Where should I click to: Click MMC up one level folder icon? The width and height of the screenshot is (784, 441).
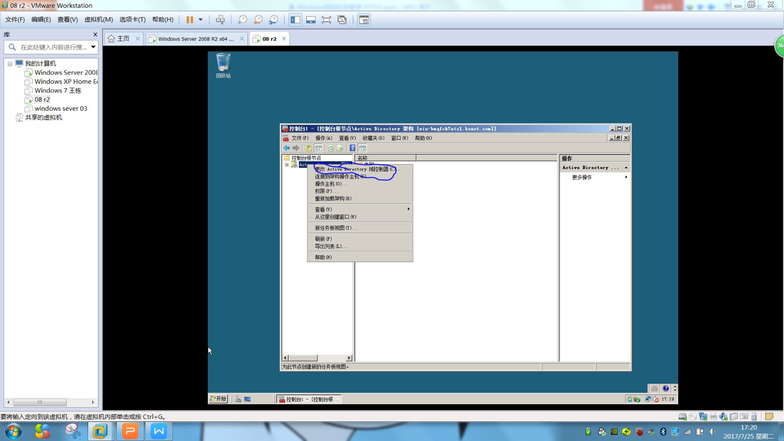coord(309,148)
